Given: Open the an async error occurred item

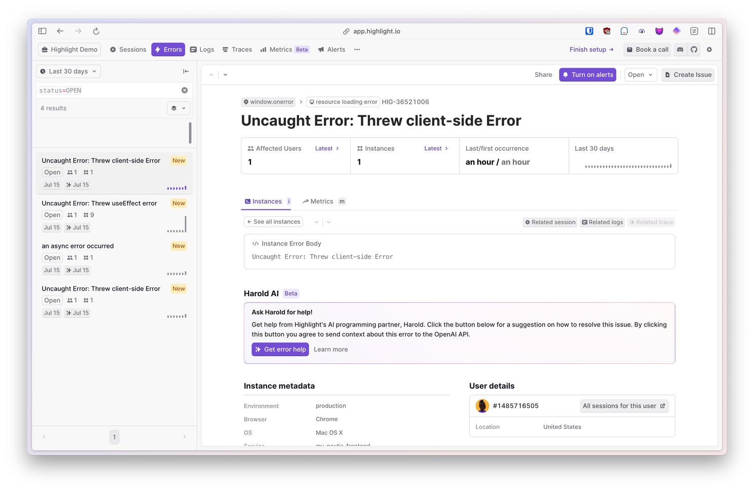Looking at the screenshot, I should 114,258.
